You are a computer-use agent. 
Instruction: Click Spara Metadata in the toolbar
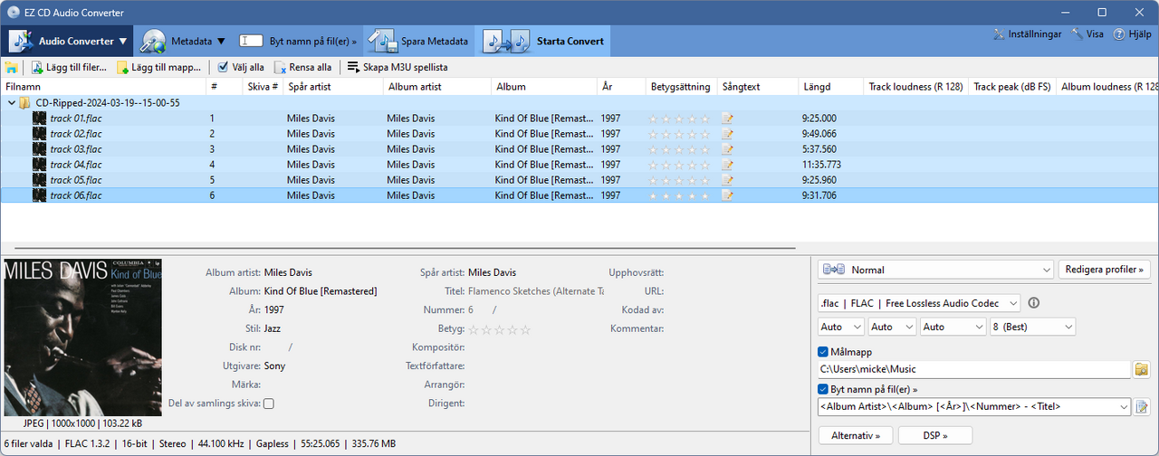417,41
